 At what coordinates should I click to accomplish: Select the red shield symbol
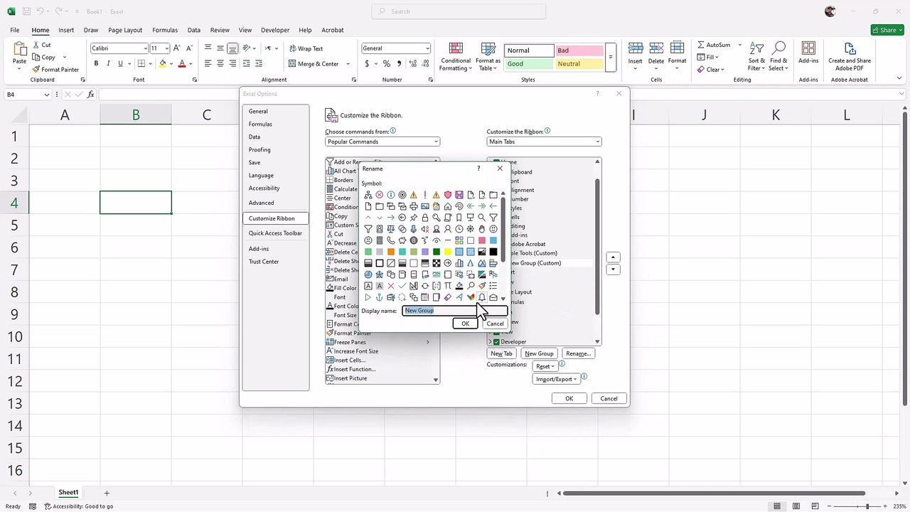pos(448,195)
